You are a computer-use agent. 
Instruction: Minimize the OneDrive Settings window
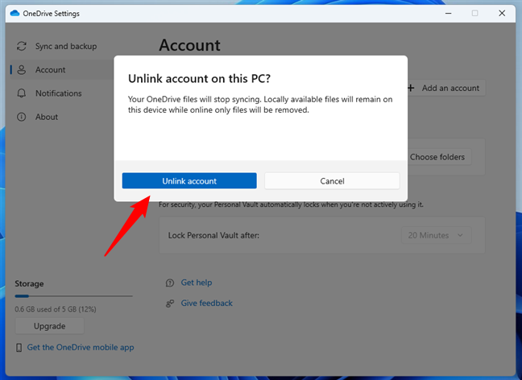point(449,14)
